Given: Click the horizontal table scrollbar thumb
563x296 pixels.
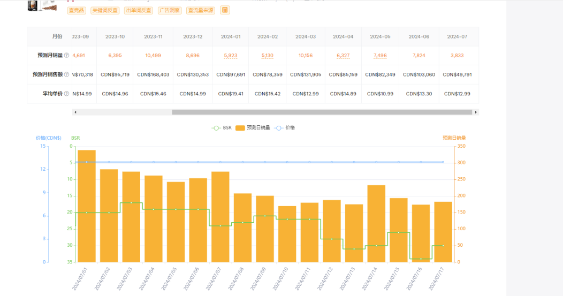Looking at the screenshot, I should (322, 112).
